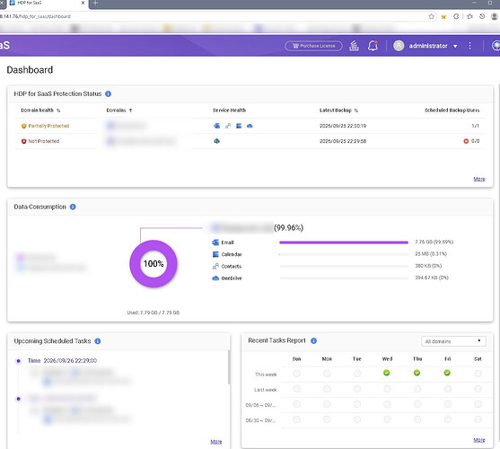Expand the administrator account dropdown
Screen dimensions: 500x449
[455, 46]
